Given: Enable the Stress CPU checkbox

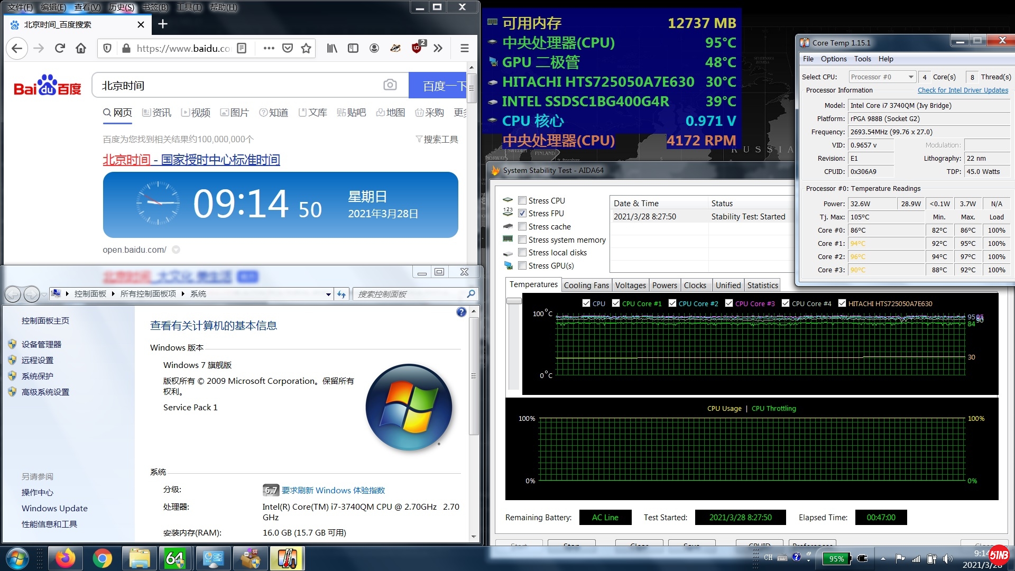Looking at the screenshot, I should 522,200.
